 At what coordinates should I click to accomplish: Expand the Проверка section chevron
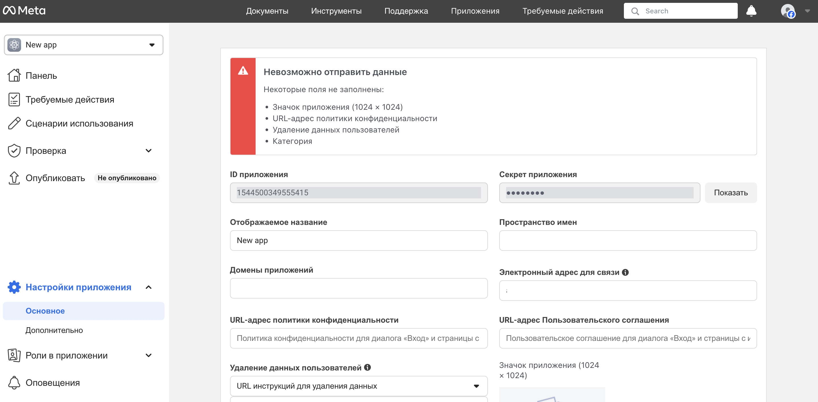148,151
